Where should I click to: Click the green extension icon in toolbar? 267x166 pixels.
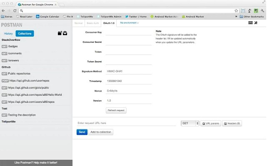[x=256, y=11]
